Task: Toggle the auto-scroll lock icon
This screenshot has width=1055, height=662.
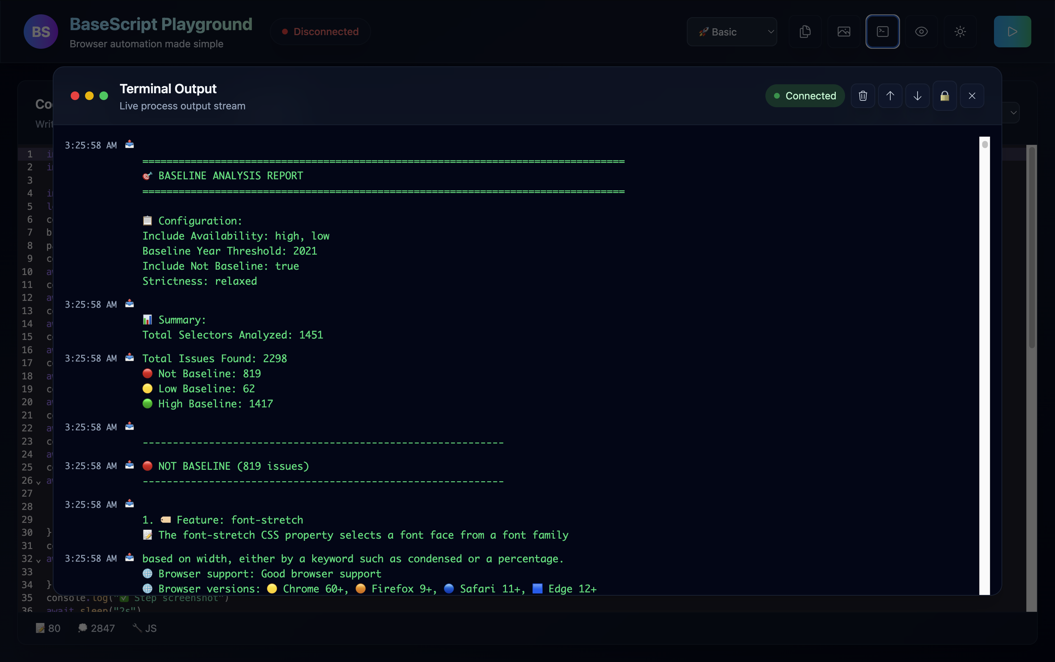Action: point(944,96)
